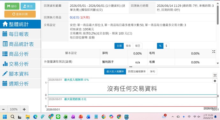Open Excel from the taskbar
The height and width of the screenshot is (120, 220).
click(66, 116)
